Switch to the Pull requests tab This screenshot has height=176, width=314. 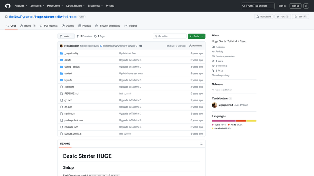pos(49,26)
